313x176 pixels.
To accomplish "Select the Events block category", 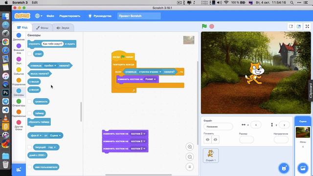I will tap(19, 71).
